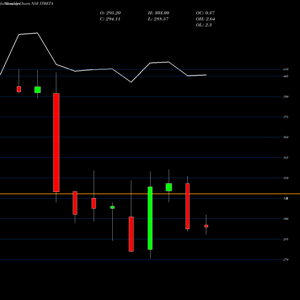
Task: Select the tall green candle body
Action: click(x=150, y=218)
